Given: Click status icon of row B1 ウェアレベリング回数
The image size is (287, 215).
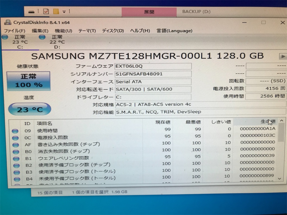Looking at the screenshot, I should (x=16, y=158).
